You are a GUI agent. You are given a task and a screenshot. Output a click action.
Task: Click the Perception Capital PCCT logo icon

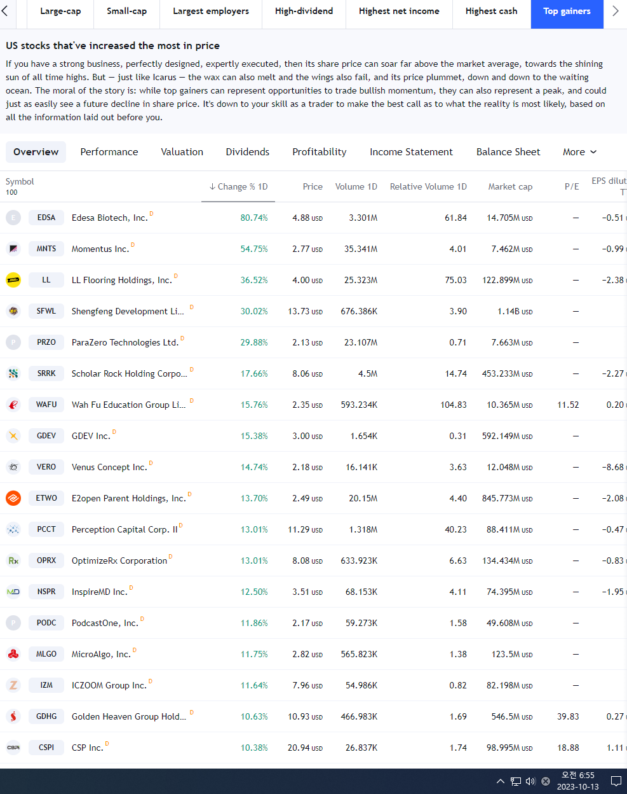[13, 529]
